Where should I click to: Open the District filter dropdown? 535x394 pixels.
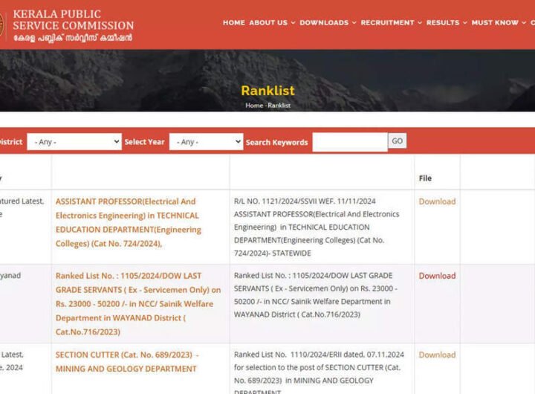tap(74, 142)
